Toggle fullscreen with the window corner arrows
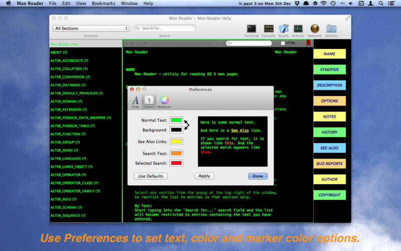This screenshot has height=251, width=401. 347,18
